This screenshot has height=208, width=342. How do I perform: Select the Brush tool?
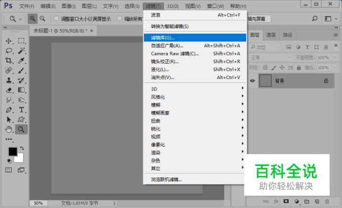pos(21,71)
